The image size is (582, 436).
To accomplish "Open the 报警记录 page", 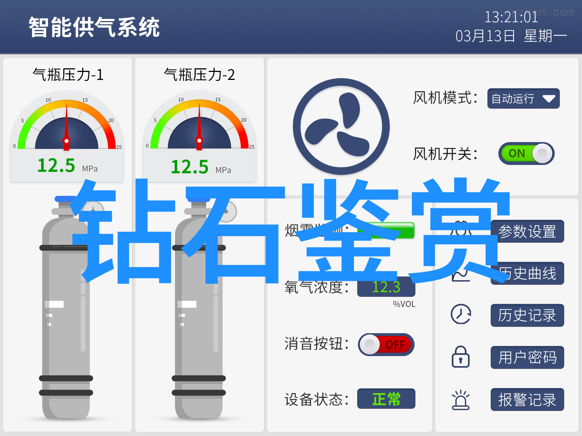I will coord(527,400).
